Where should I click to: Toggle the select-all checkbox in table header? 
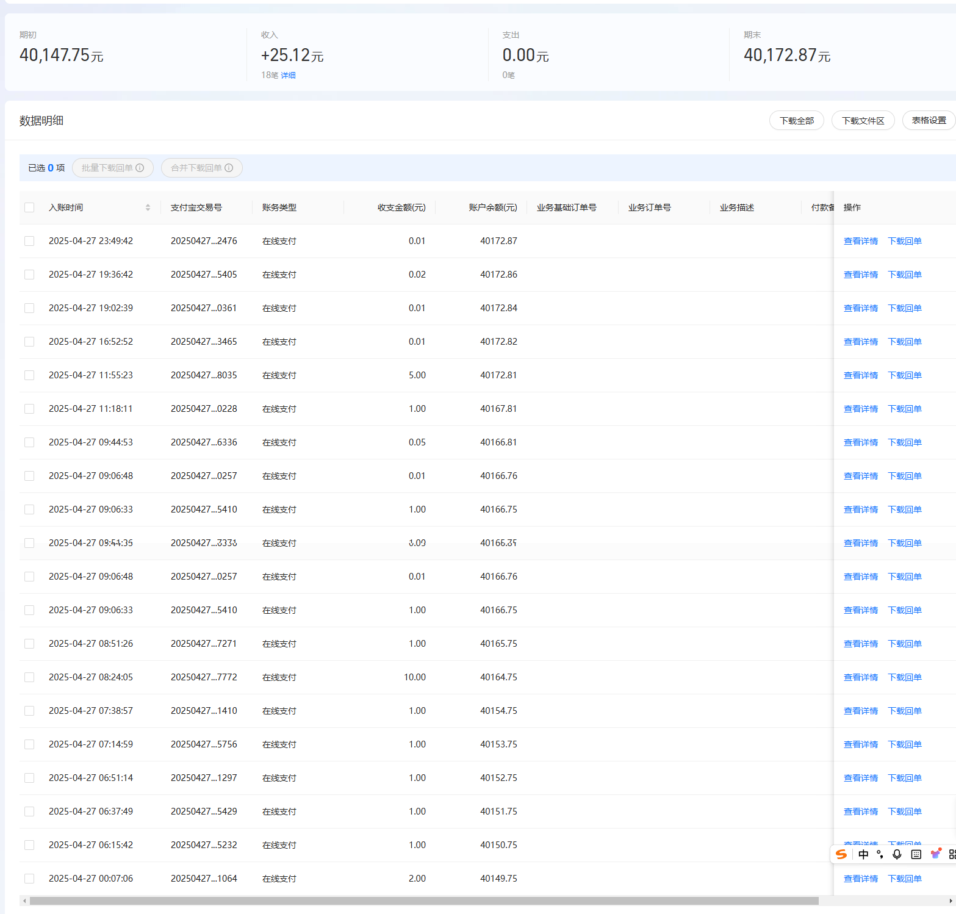point(29,207)
